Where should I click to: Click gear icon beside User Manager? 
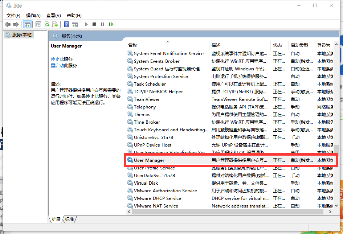click(x=130, y=160)
